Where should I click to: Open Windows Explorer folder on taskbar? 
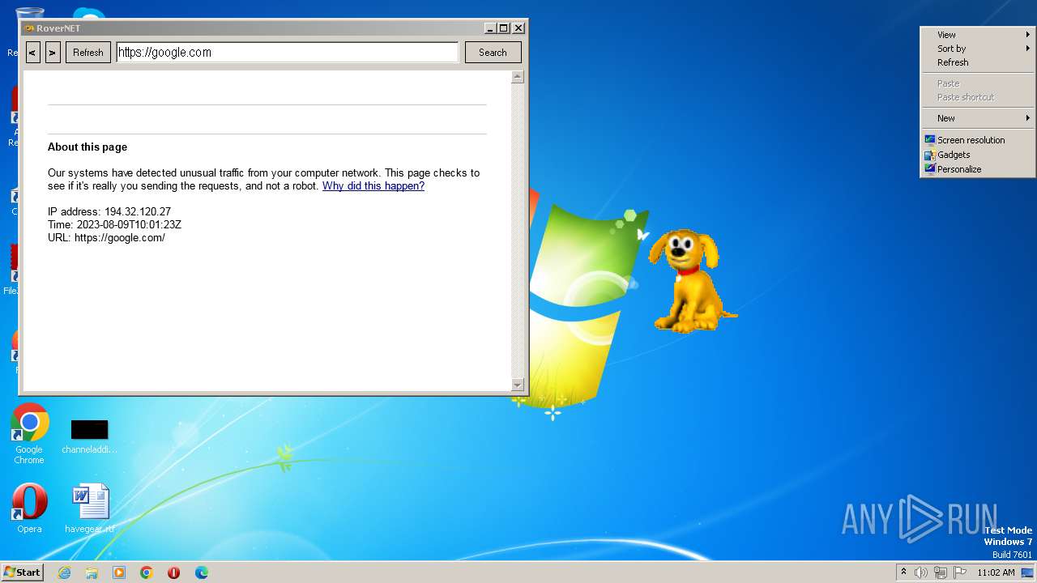[92, 572]
